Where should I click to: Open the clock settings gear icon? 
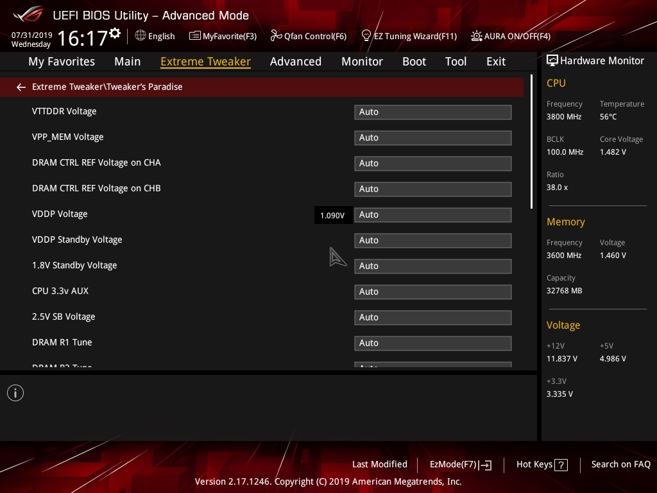click(x=115, y=33)
